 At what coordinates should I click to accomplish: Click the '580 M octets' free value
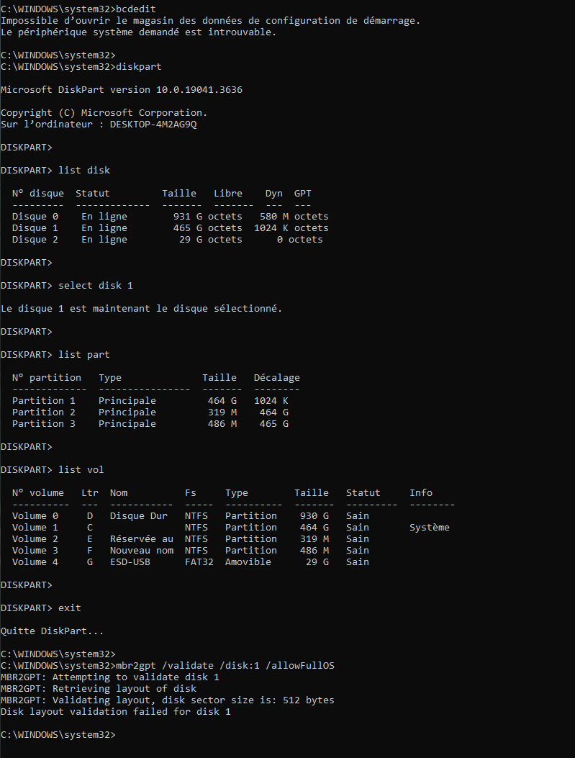[294, 217]
